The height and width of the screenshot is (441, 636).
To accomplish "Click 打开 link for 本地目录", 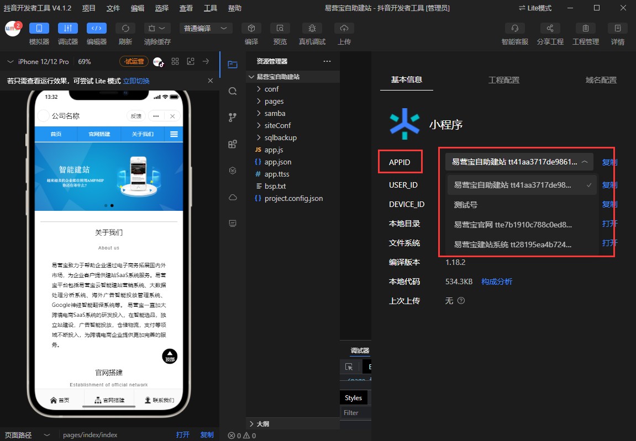I will coord(609,224).
